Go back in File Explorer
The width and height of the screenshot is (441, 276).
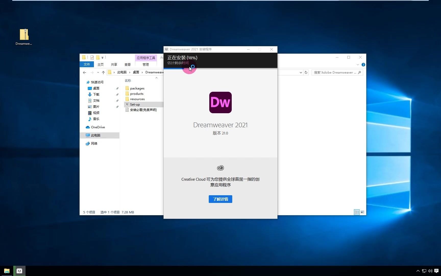coord(84,73)
